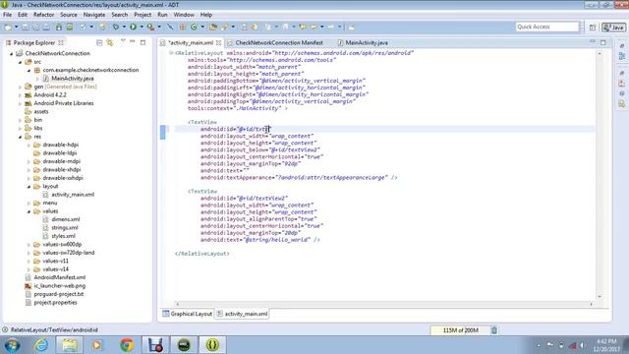The width and height of the screenshot is (629, 354).
Task: Click Collapse All in Package Explorer
Action: click(x=99, y=42)
